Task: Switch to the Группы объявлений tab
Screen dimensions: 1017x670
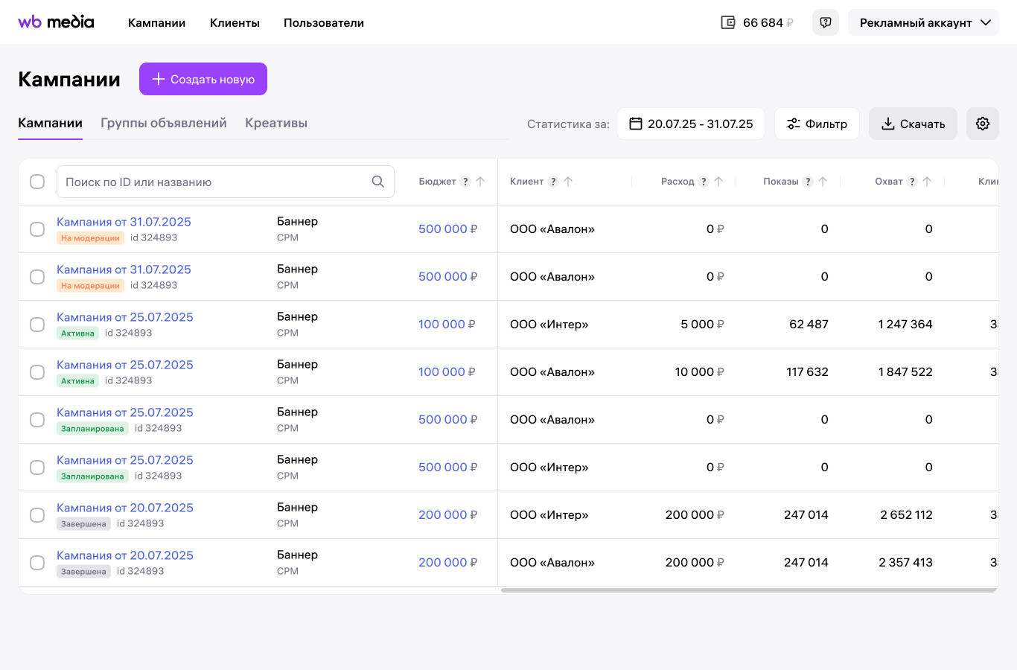Action: tap(164, 123)
